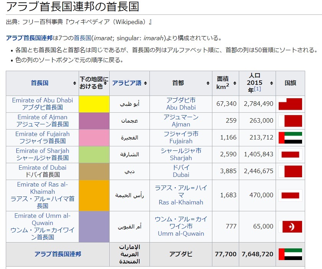
Task: Sort table by 首長国 column
Action: pos(74,83)
